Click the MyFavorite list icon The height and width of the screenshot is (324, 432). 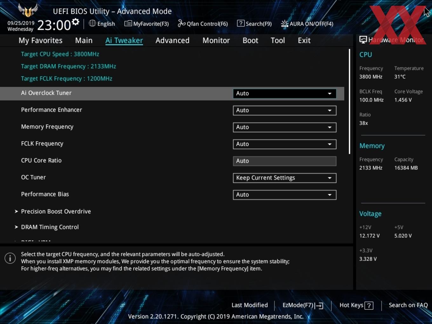point(128,24)
